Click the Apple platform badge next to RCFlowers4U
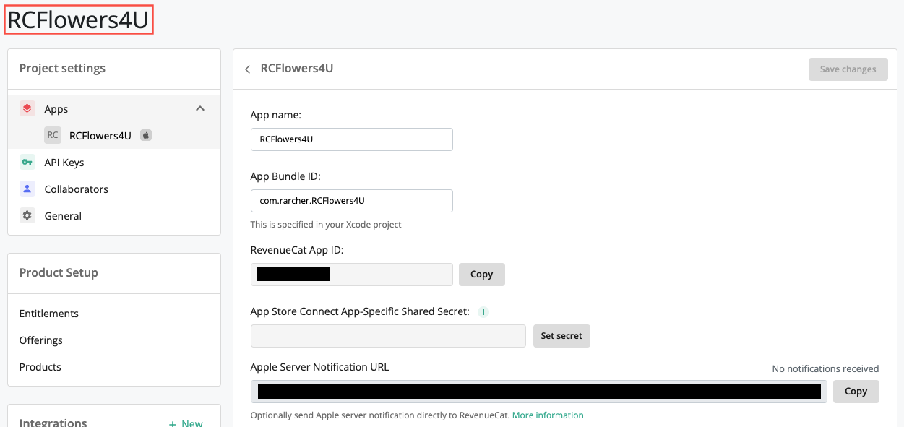904x427 pixels. pyautogui.click(x=146, y=135)
